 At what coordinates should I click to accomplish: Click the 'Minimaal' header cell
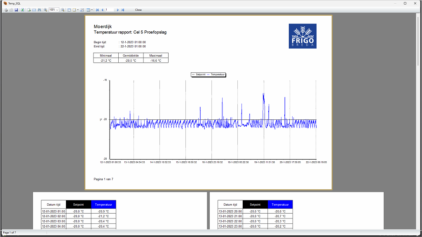[x=106, y=56]
